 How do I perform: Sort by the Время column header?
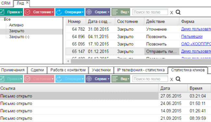[199, 88]
